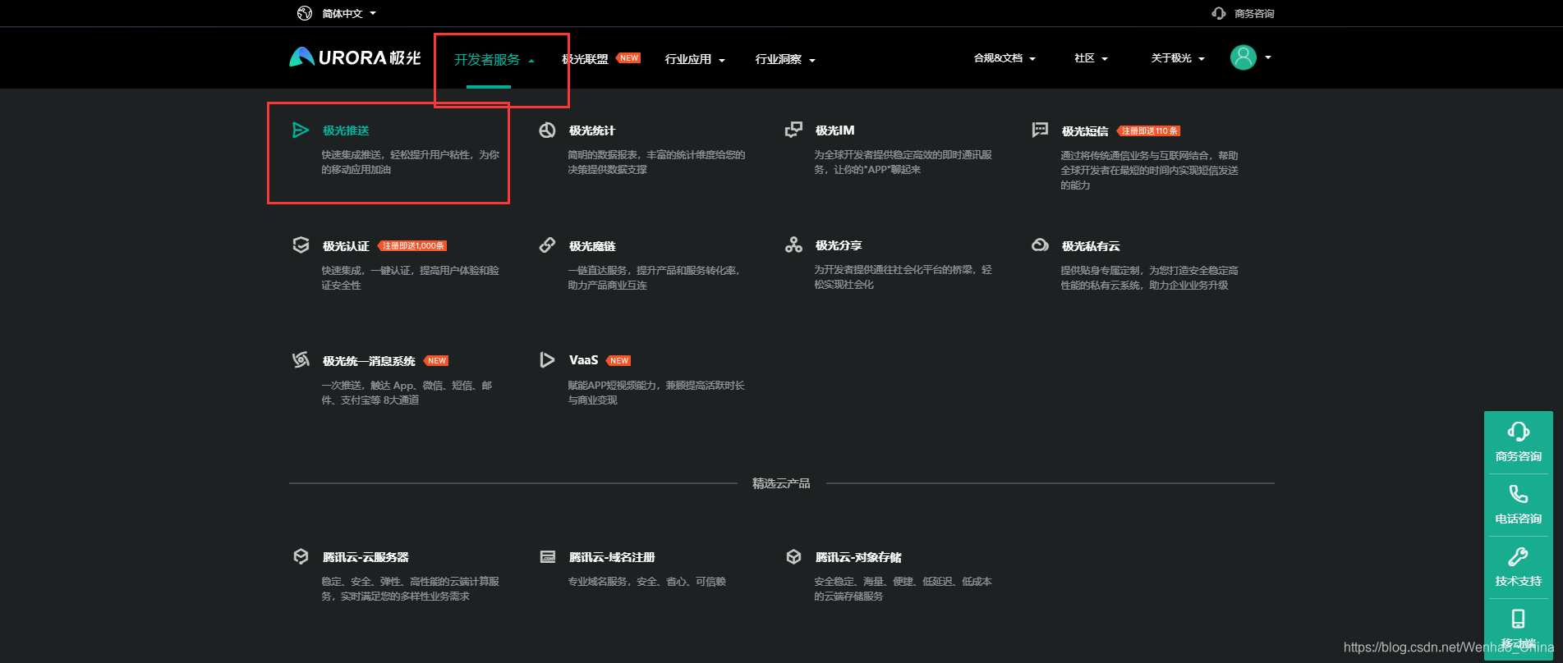Click the Aurora 极光 logo
The image size is (1563, 663).
pos(355,57)
